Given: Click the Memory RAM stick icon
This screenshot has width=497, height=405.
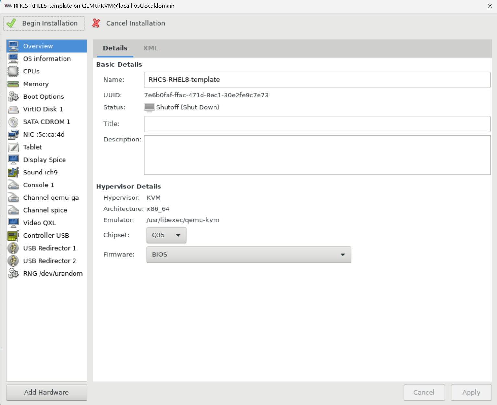Looking at the screenshot, I should [x=14, y=84].
